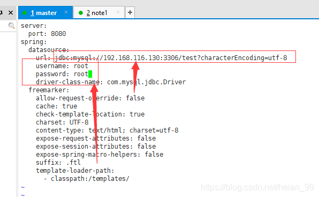This screenshot has width=319, height=197.
Task: Click the 'server:' line
Action: pos(34,26)
